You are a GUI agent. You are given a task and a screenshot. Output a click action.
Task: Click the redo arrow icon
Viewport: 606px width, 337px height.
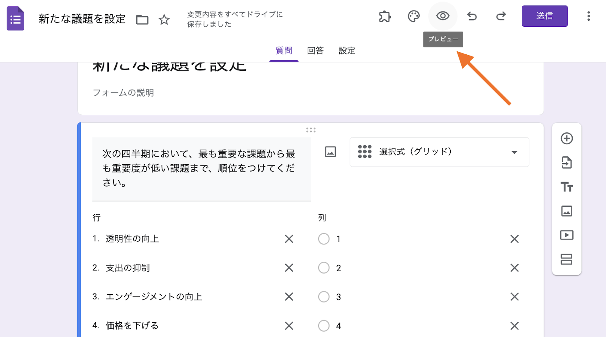[501, 16]
